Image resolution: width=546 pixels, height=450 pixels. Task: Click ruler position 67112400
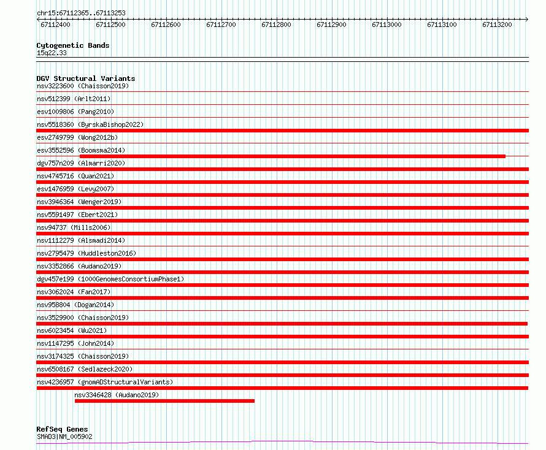tap(55, 25)
